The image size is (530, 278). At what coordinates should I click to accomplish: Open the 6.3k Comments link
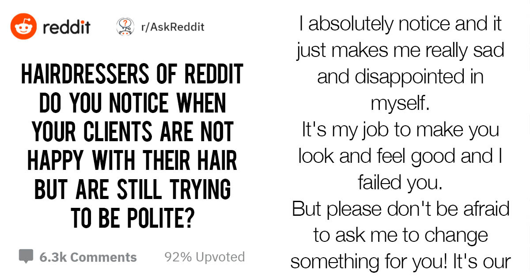88,257
